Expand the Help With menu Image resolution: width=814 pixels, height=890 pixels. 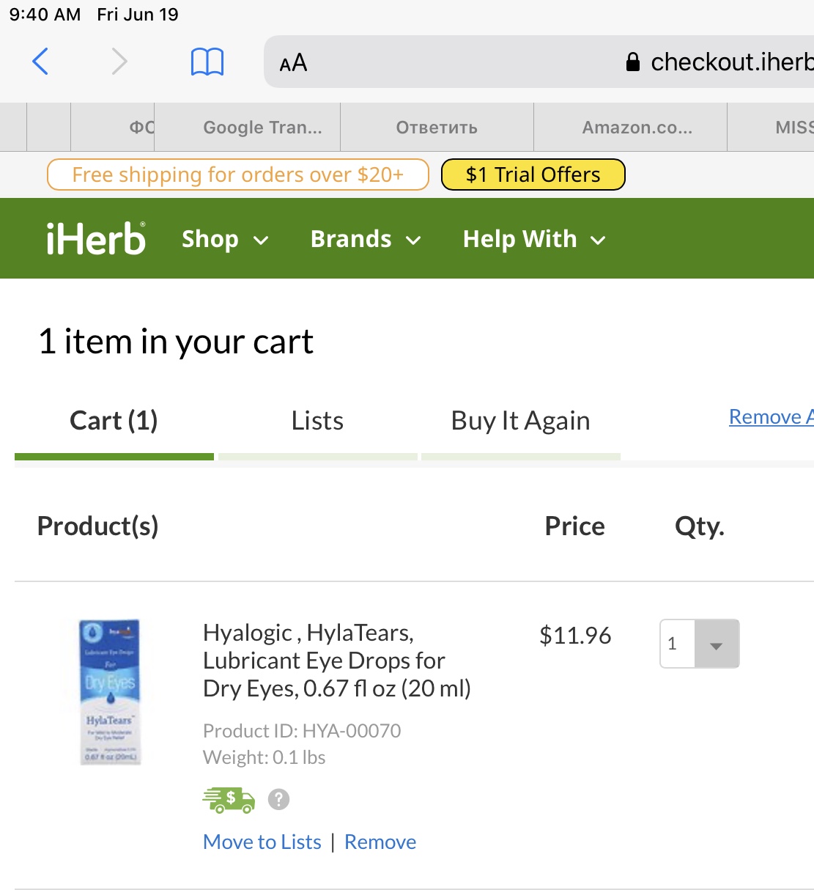coord(534,240)
